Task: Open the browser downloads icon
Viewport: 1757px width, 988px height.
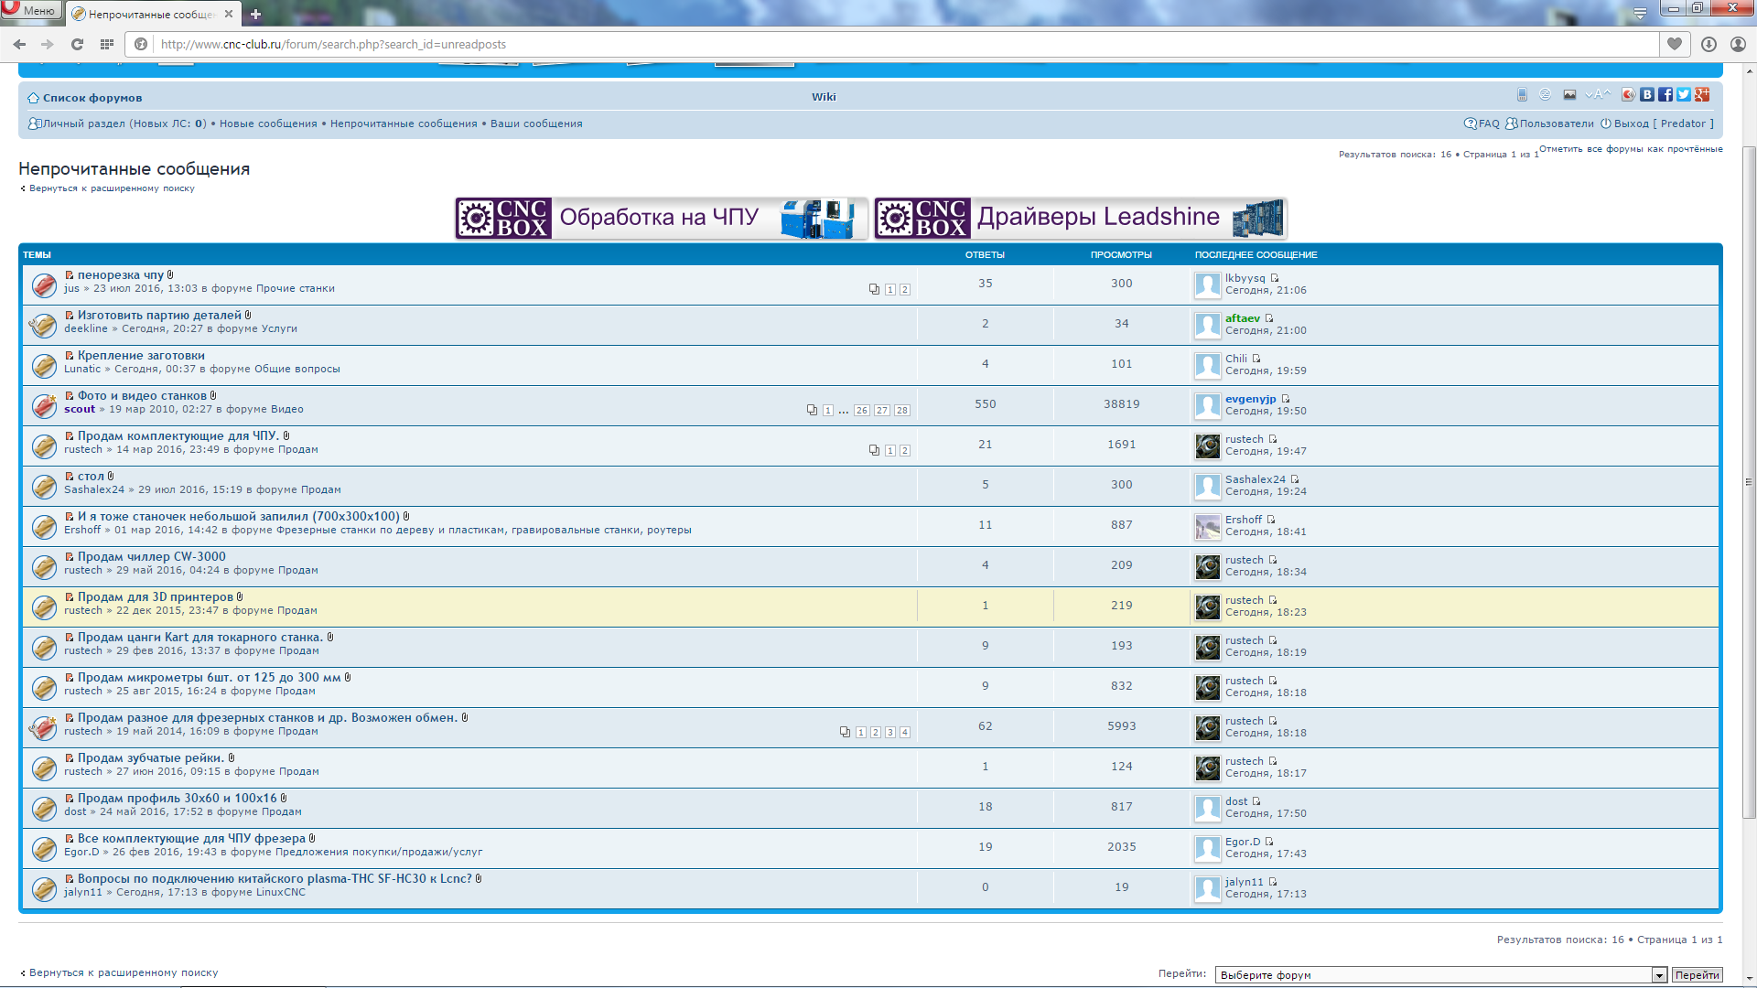Action: (x=1708, y=44)
